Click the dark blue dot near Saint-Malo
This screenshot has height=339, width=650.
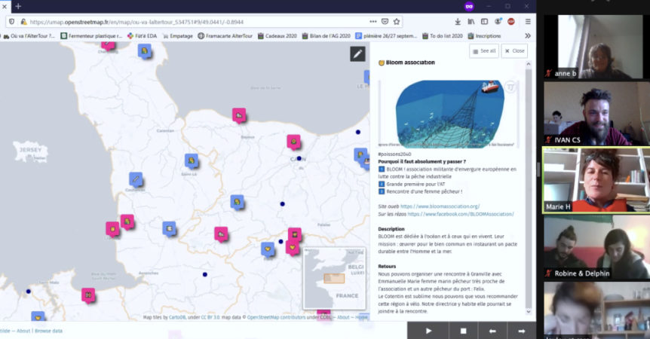pyautogui.click(x=28, y=292)
